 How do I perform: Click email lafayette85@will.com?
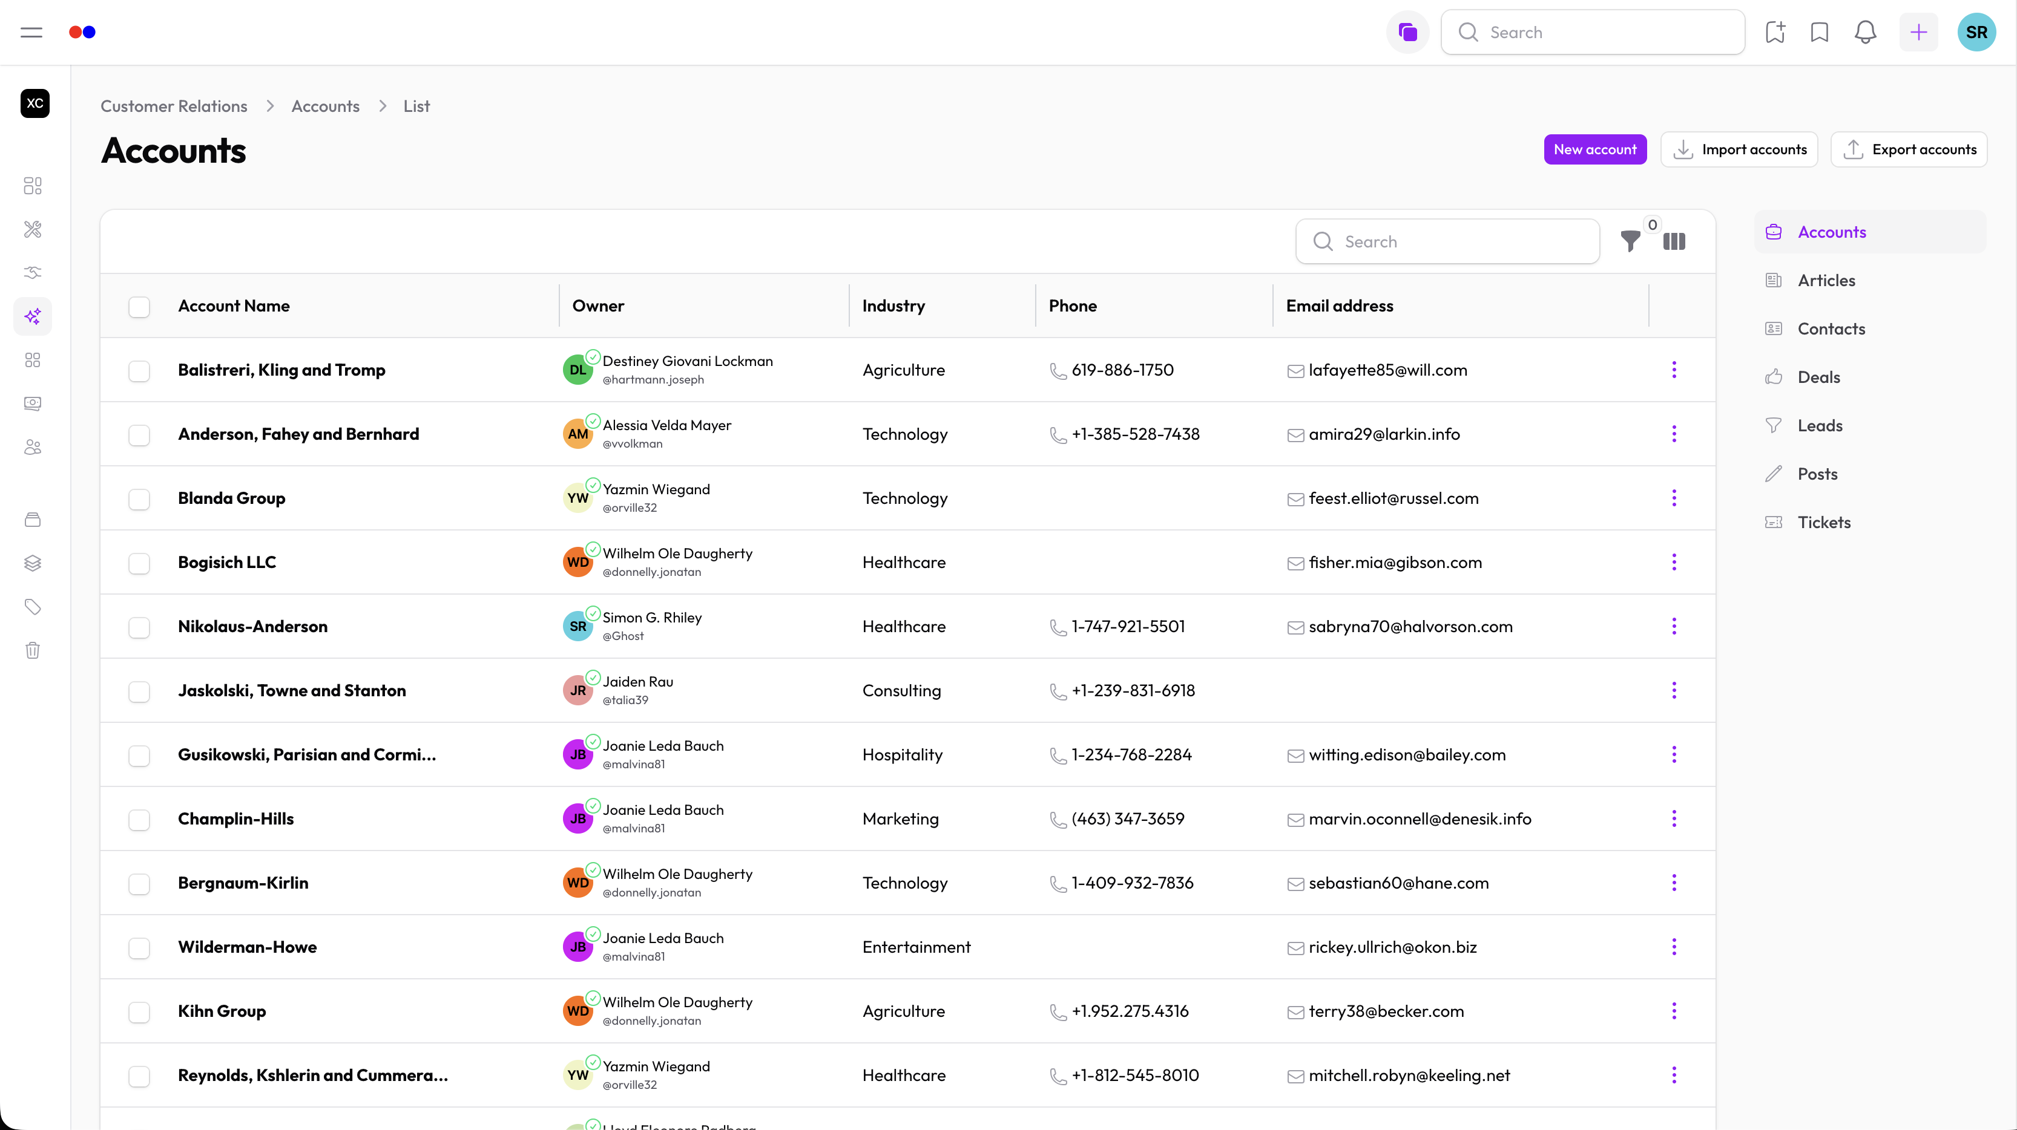[1387, 370]
